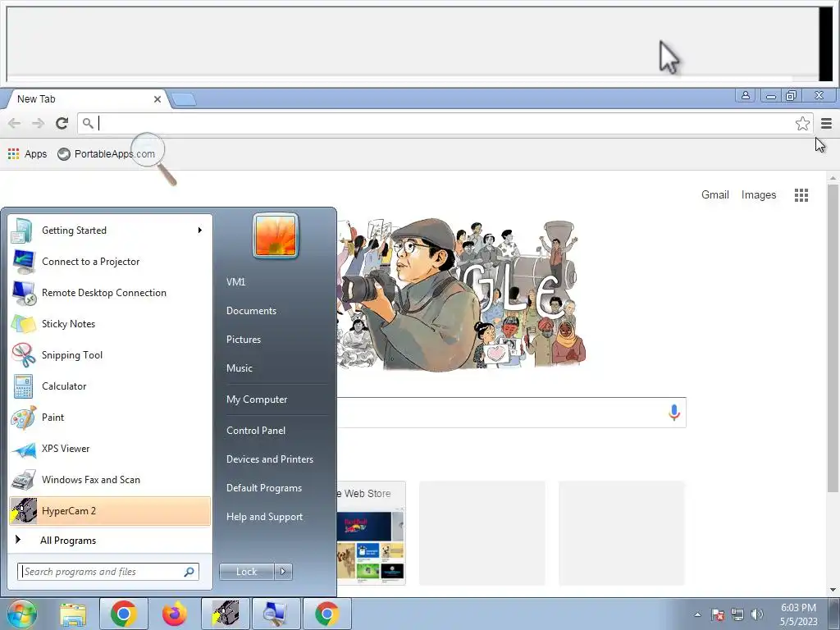Open the PortableApps.com bookmark
Image resolution: width=840 pixels, height=630 pixels.
(106, 154)
